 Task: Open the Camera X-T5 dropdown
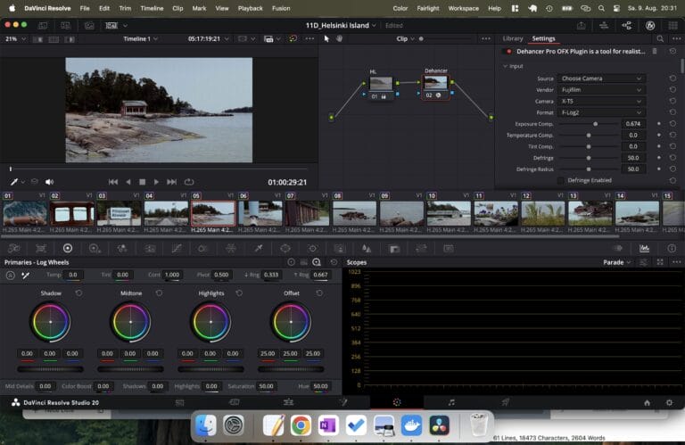click(x=601, y=102)
